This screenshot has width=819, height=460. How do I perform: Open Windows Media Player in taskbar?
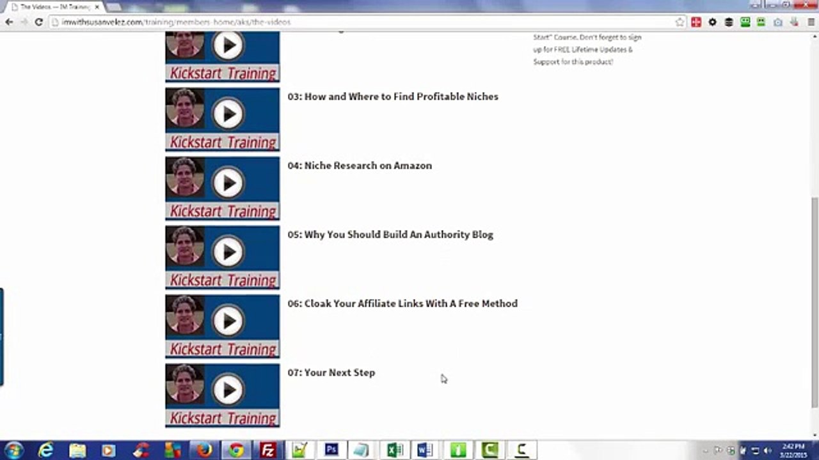(109, 450)
